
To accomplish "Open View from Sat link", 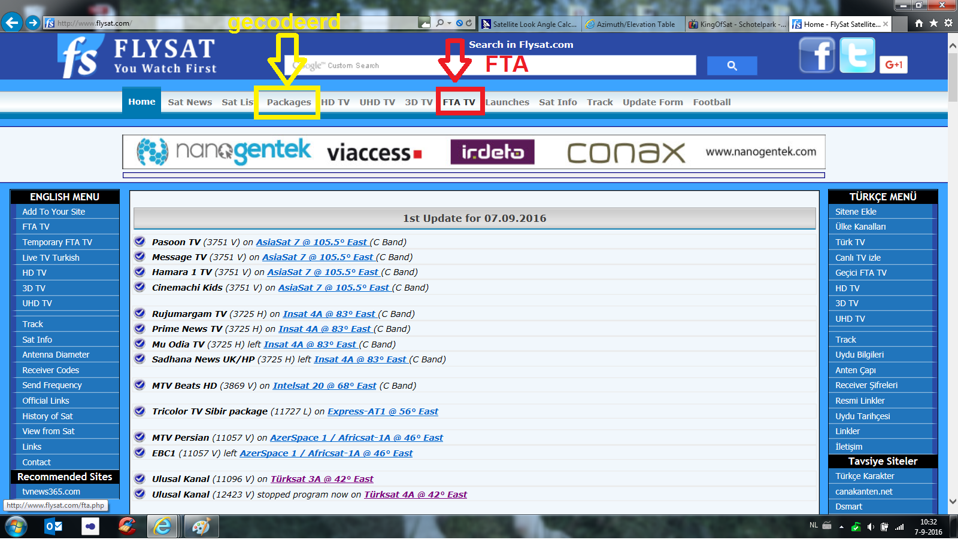I will [x=48, y=431].
